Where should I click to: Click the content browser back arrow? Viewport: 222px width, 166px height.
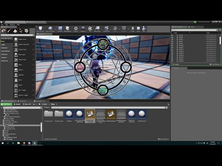coord(34,104)
